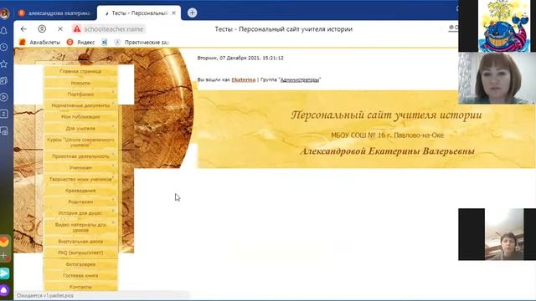Open the orange mail app in sidebar
The height and width of the screenshot is (301, 536).
click(4, 242)
